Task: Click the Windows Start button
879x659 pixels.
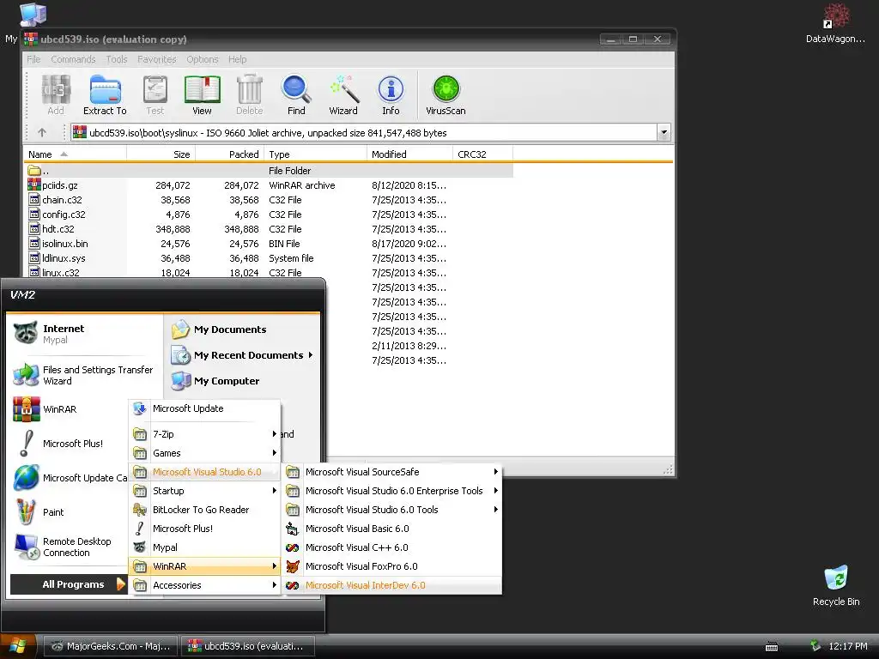Action: click(x=18, y=646)
